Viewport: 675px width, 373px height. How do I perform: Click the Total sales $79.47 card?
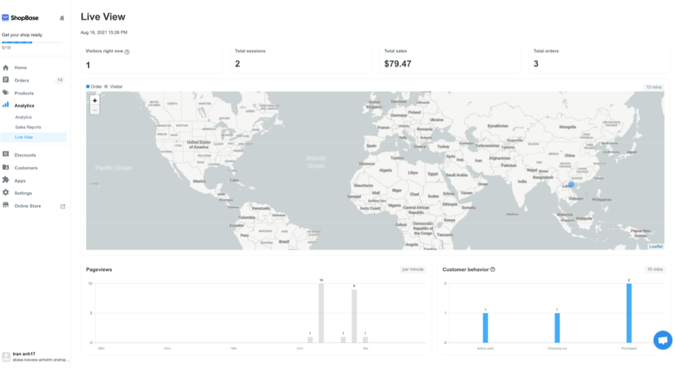(x=450, y=58)
